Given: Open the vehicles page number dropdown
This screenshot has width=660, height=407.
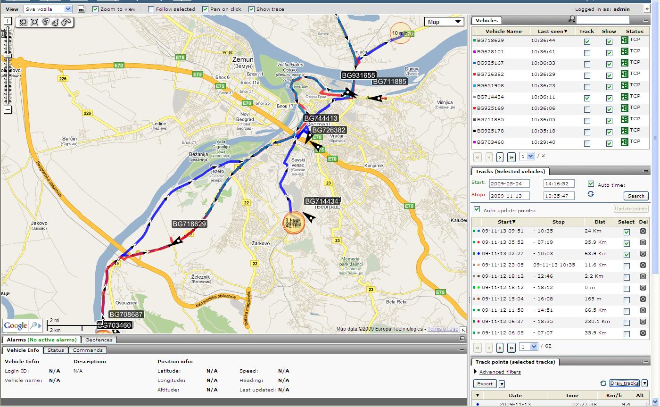Looking at the screenshot, I should point(527,156).
